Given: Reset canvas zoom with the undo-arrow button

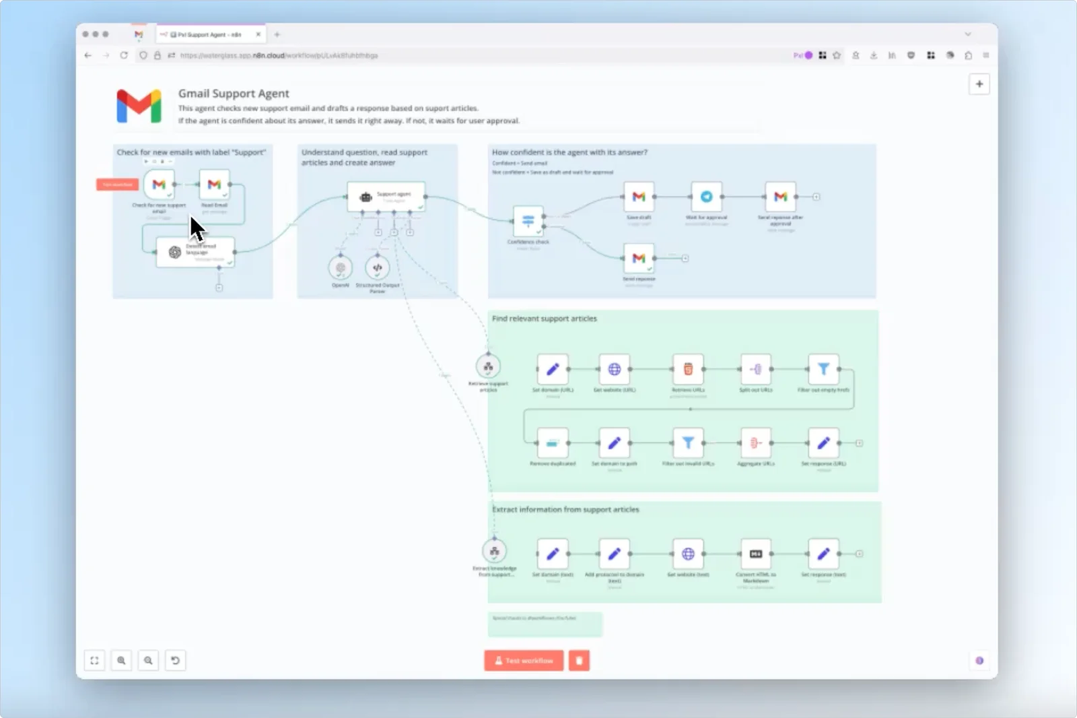Looking at the screenshot, I should [175, 660].
